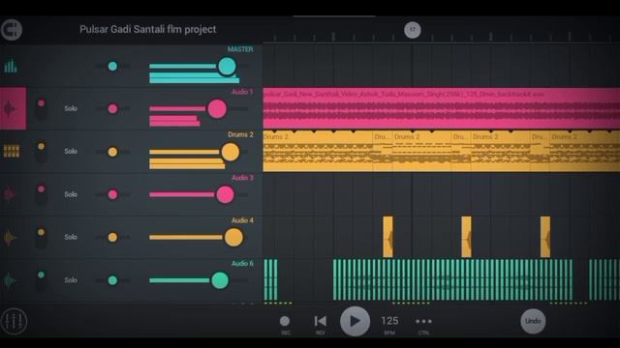Select the long green Audio 6 clip
The height and width of the screenshot is (348, 620).
[x=452, y=279]
